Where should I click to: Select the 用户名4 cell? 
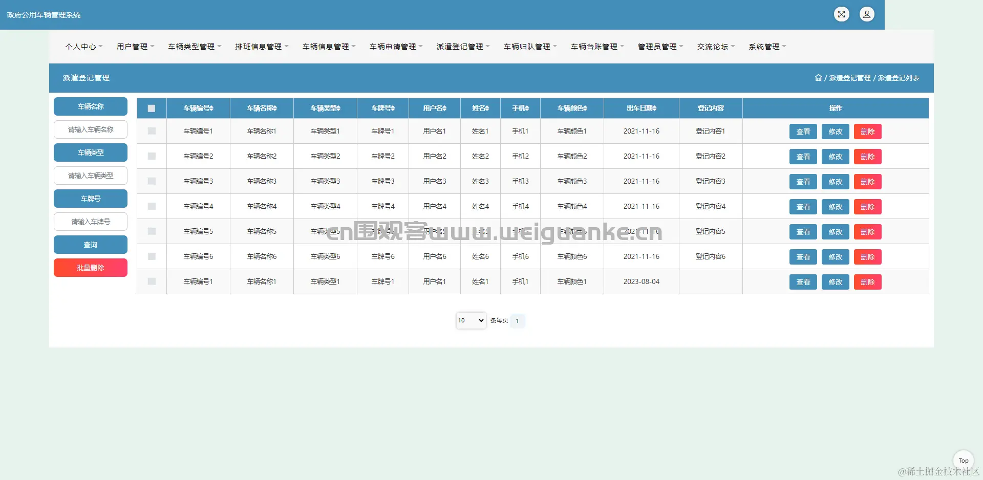coord(435,206)
